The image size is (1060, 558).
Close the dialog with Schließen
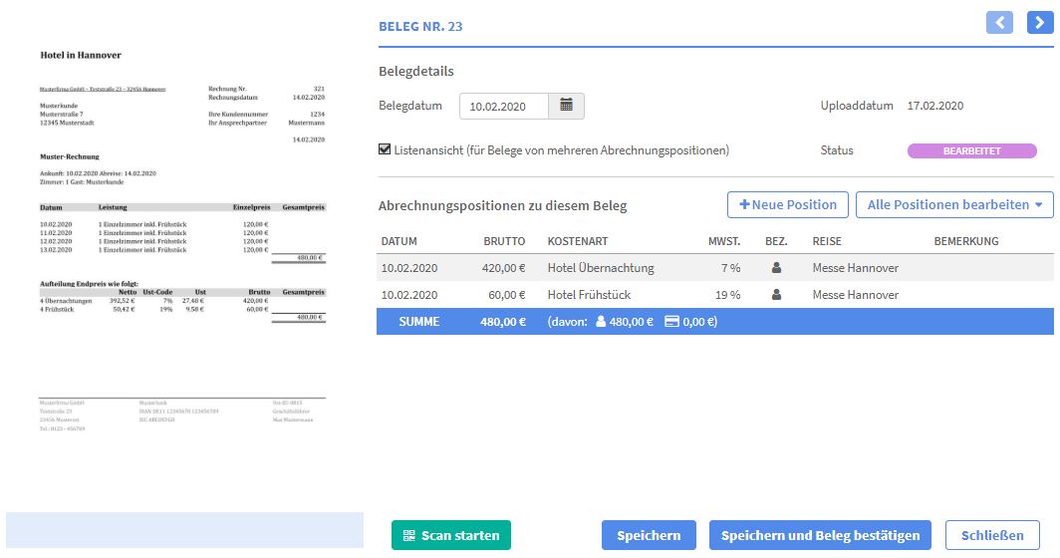(991, 535)
